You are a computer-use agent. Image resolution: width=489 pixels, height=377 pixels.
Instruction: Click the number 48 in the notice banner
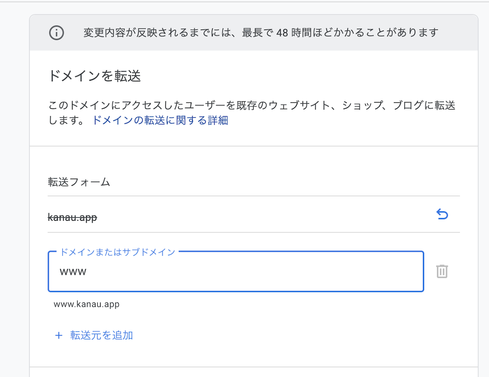click(x=282, y=33)
